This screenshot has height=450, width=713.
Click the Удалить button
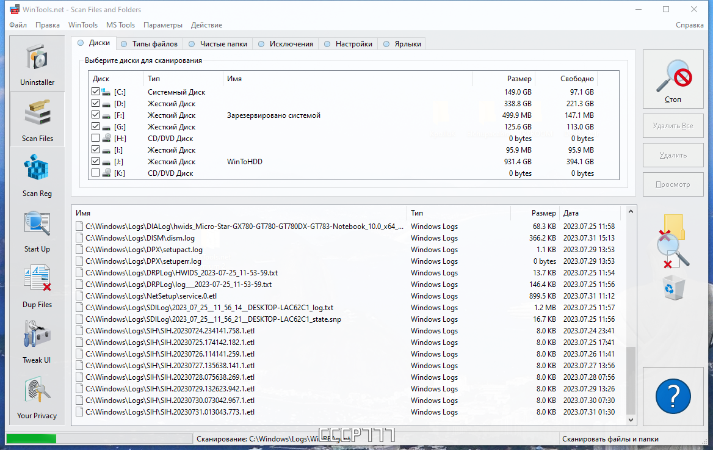[x=673, y=155]
